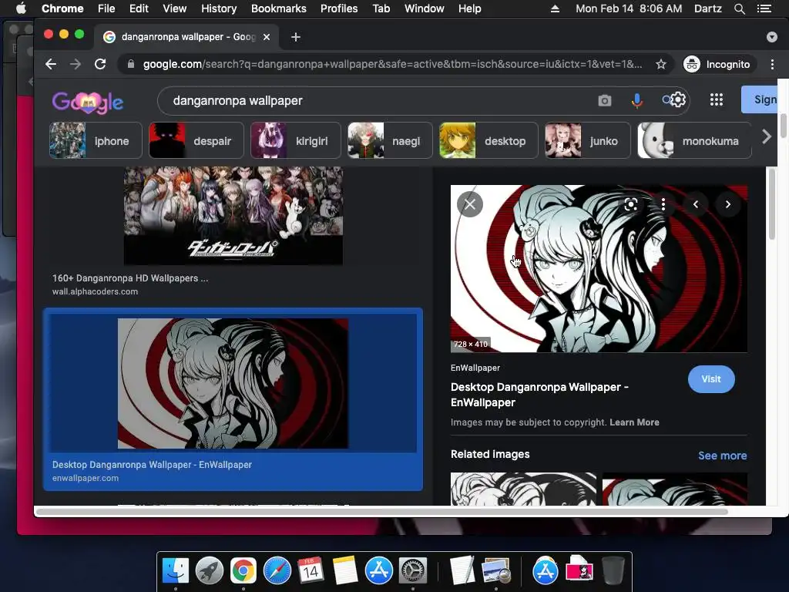Click the Learn More copyright link
Screen dimensions: 789x592
635,422
